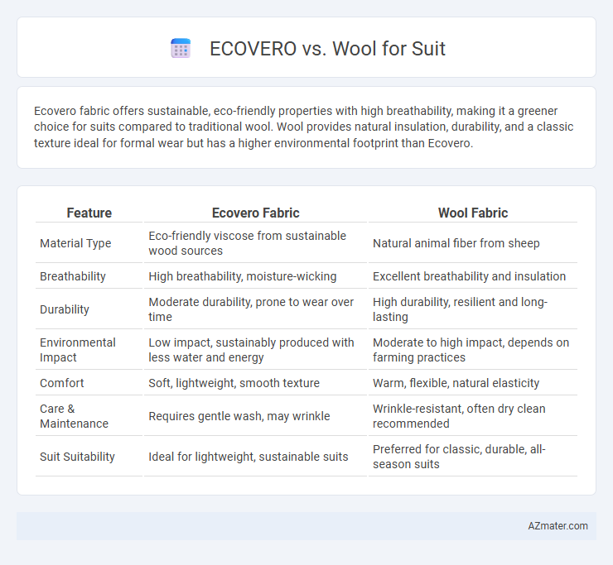Click 'High durability, resilient and long-lasting' cell
This screenshot has width=613, height=565.
[x=473, y=309]
